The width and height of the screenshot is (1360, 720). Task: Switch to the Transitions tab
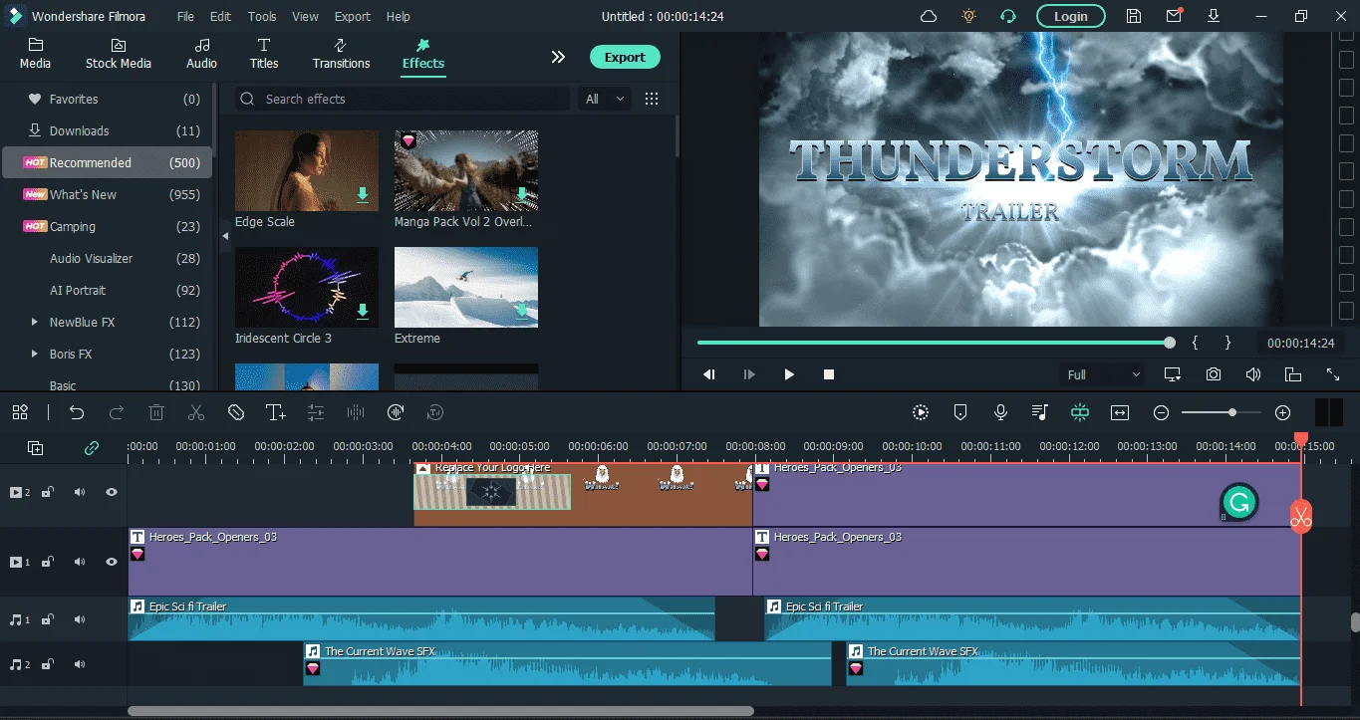[x=341, y=54]
